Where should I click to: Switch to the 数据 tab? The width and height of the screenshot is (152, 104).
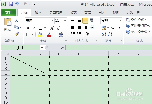tap(88, 12)
